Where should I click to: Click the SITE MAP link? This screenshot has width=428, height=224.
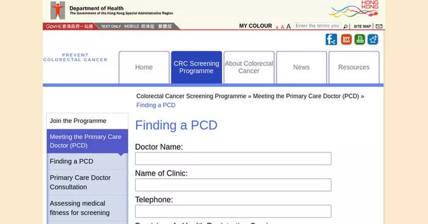point(362,26)
